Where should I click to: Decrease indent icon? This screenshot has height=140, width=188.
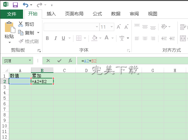click(164, 38)
